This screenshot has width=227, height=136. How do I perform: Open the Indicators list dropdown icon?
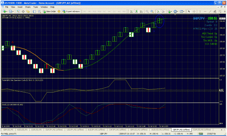169,11
